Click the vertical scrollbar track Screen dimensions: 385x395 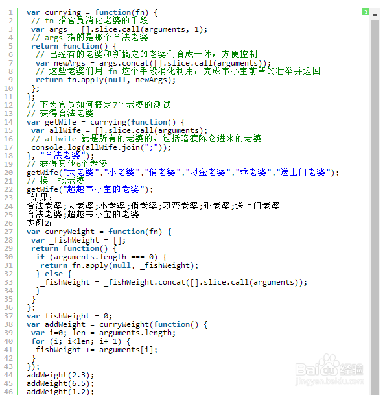pos(375,206)
